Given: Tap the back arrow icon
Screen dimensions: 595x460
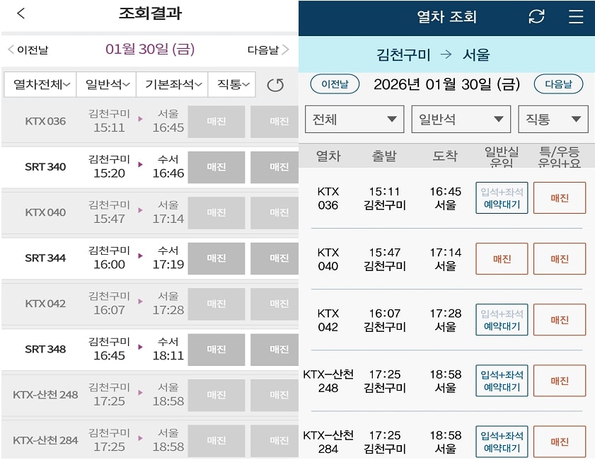Looking at the screenshot, I should pyautogui.click(x=21, y=13).
